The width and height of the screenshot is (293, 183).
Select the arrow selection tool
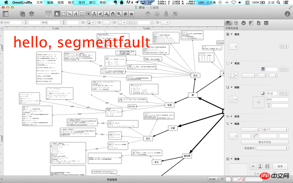click(x=57, y=14)
